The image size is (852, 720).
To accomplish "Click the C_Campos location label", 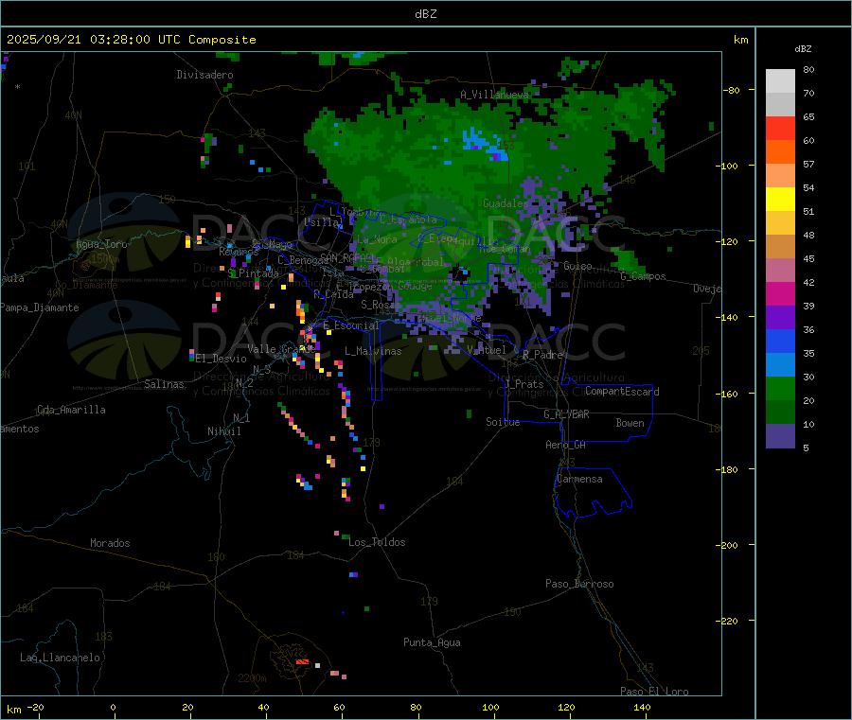I will click(x=644, y=276).
